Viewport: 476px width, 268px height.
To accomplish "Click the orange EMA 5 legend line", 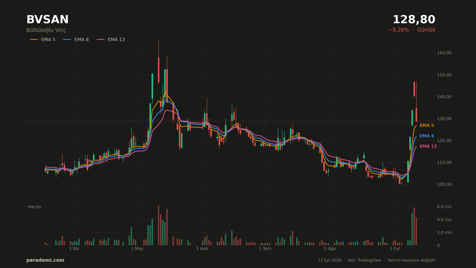I will 34,40.
